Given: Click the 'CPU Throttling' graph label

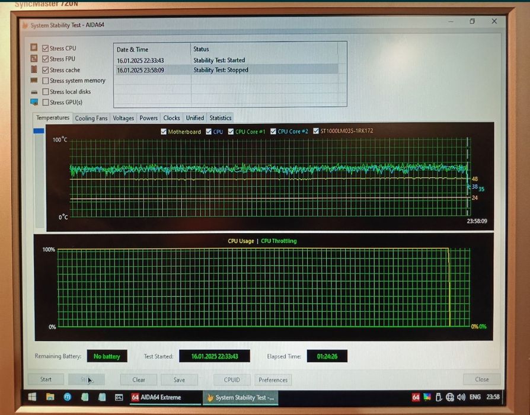Looking at the screenshot, I should point(279,241).
